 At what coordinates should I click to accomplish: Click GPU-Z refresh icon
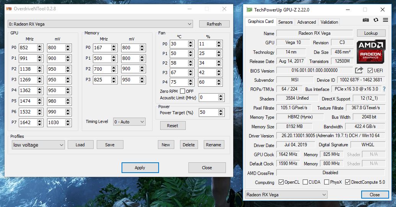tap(376, 20)
